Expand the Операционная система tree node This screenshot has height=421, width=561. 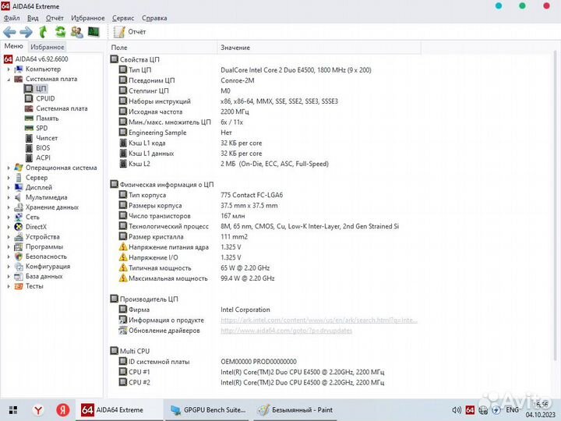point(9,168)
